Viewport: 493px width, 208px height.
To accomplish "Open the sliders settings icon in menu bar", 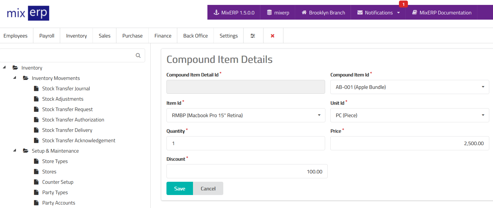I will pos(253,36).
